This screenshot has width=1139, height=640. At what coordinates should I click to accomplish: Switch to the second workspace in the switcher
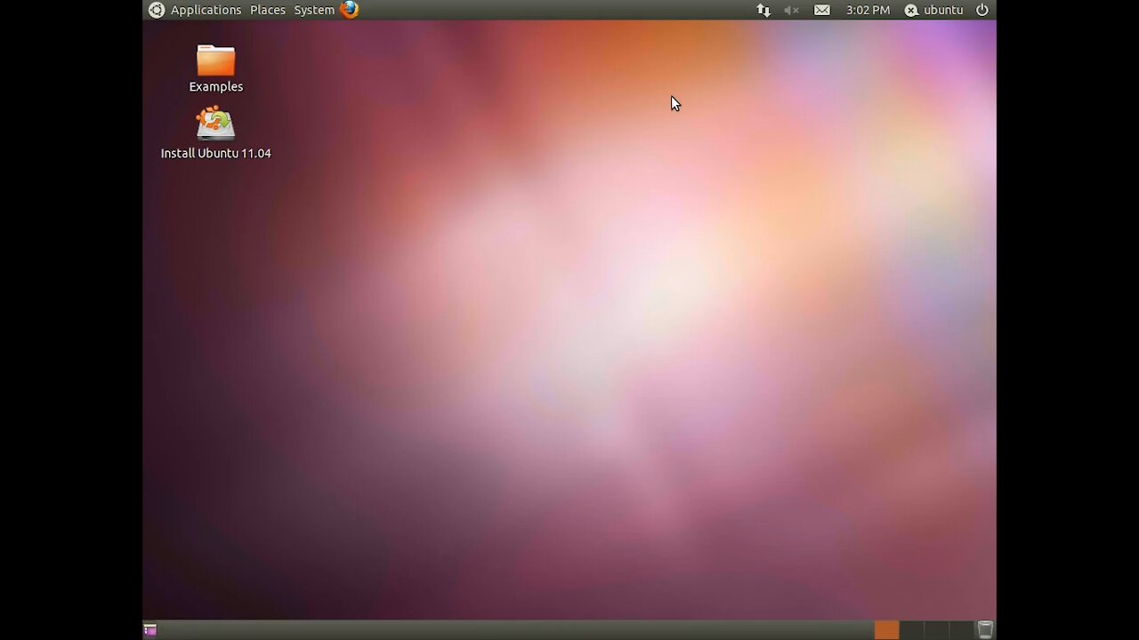[x=911, y=630]
